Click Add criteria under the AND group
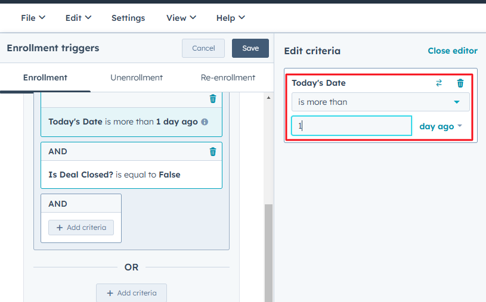The image size is (486, 302). [x=81, y=228]
